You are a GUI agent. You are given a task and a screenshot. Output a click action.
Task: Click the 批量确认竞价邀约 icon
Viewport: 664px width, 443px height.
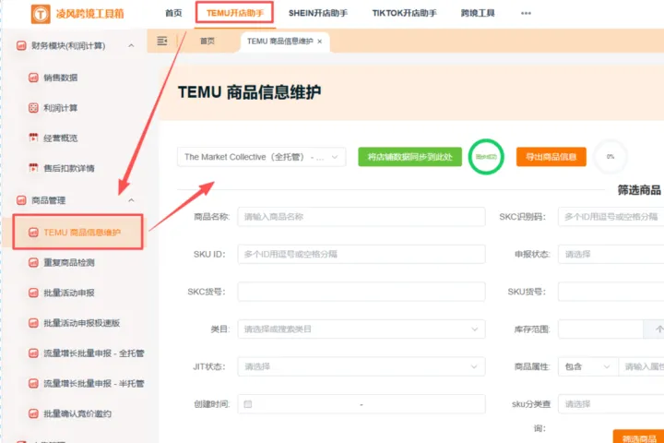point(33,413)
